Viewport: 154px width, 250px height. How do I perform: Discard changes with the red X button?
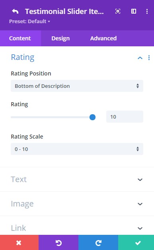pos(19,242)
